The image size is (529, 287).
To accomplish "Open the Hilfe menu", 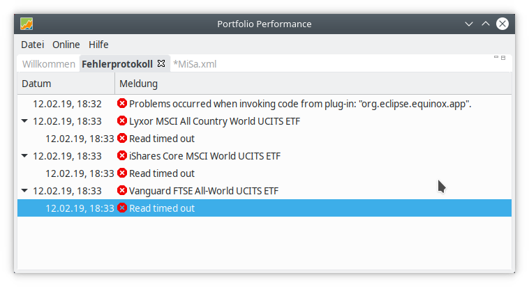I will point(98,45).
